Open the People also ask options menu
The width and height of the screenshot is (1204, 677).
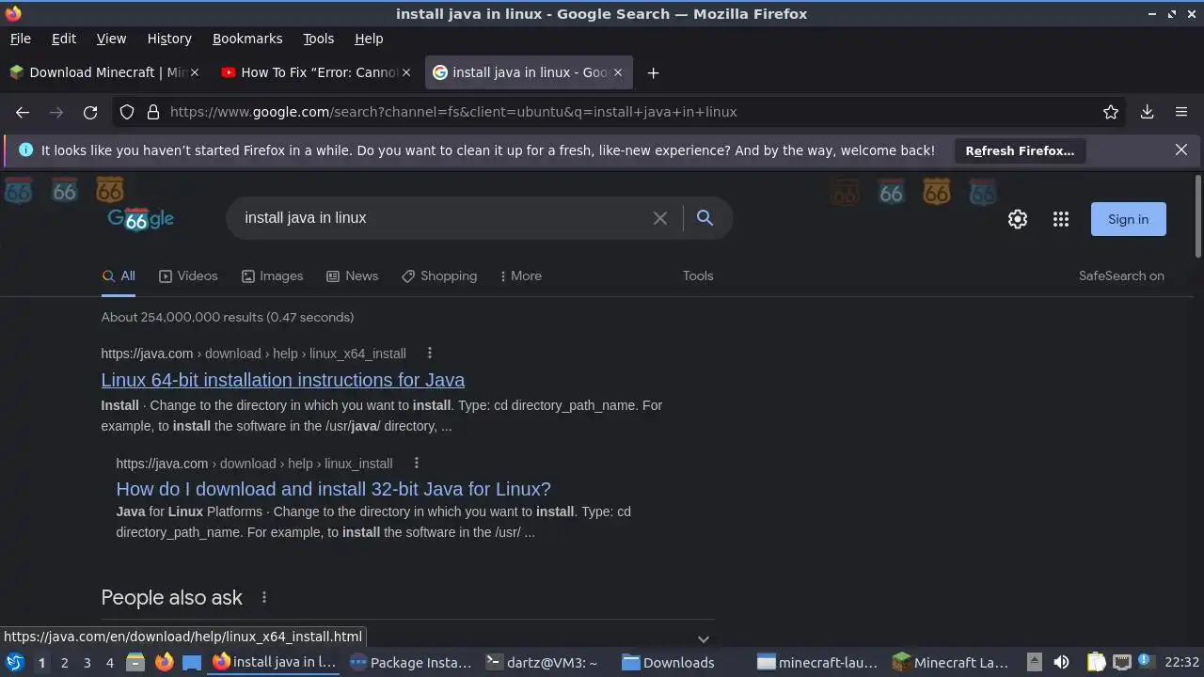264,598
